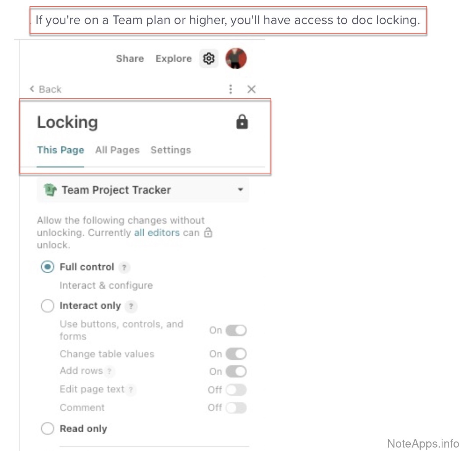This screenshot has width=460, height=451.
Task: Click help icon next to Full control
Action: [124, 268]
